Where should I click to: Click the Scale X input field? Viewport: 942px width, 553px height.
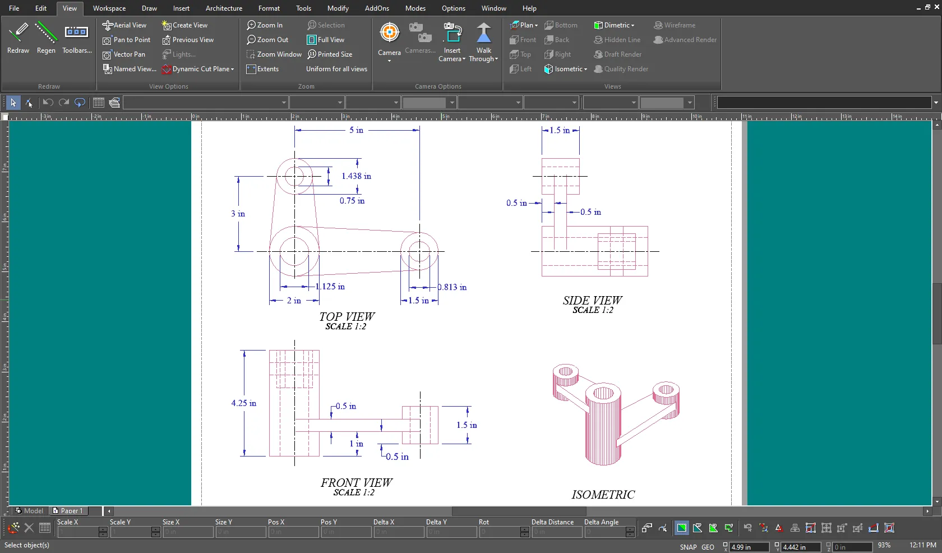(x=78, y=532)
